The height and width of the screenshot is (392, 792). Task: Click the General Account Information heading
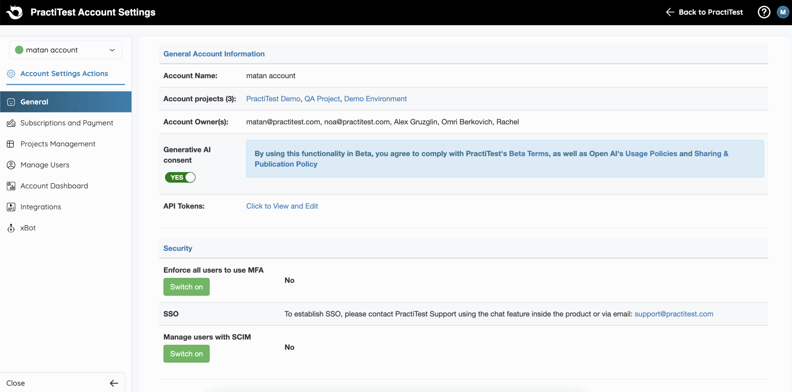[214, 54]
